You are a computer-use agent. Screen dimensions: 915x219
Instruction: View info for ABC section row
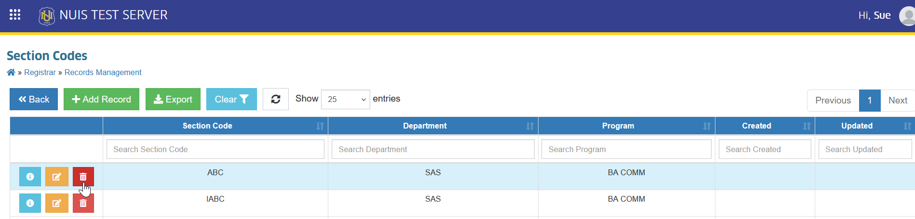[30, 177]
